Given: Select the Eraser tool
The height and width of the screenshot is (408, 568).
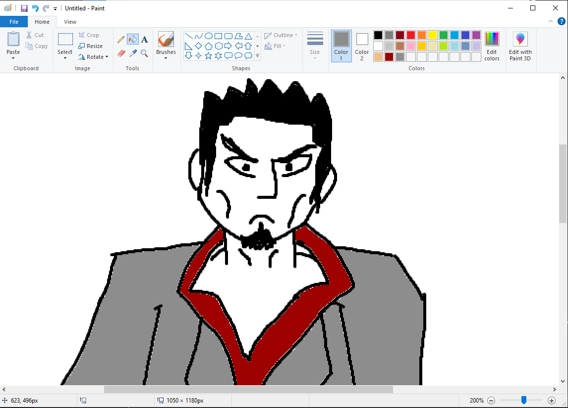Looking at the screenshot, I should pos(121,53).
